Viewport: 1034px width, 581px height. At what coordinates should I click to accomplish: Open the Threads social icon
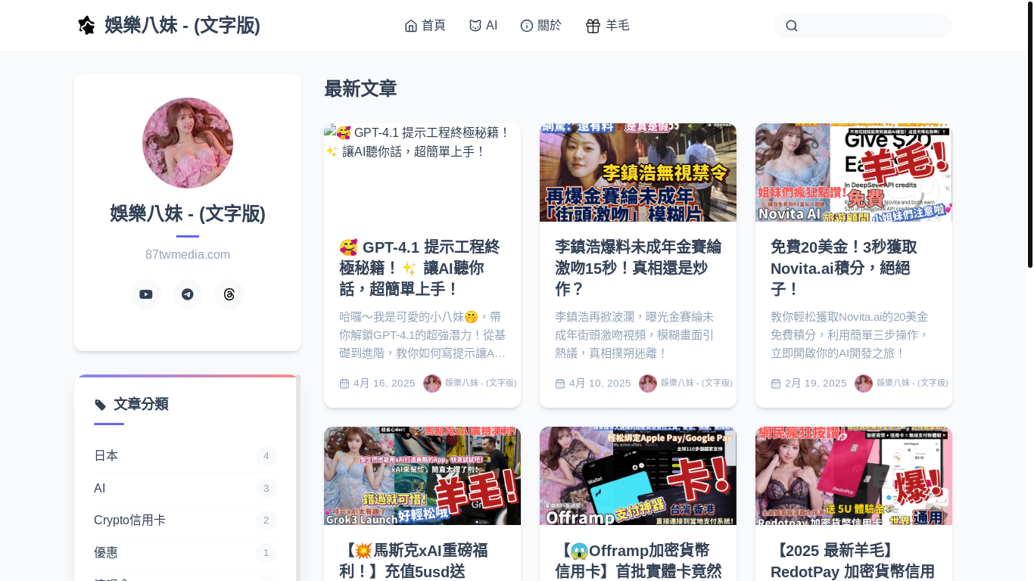(229, 294)
